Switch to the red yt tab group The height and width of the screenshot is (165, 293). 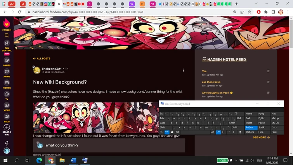click(x=23, y=4)
